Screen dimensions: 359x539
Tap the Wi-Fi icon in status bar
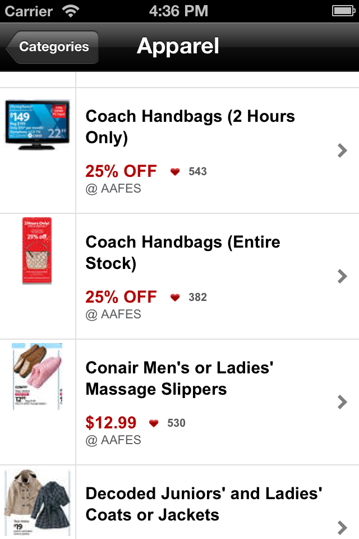pyautogui.click(x=71, y=11)
